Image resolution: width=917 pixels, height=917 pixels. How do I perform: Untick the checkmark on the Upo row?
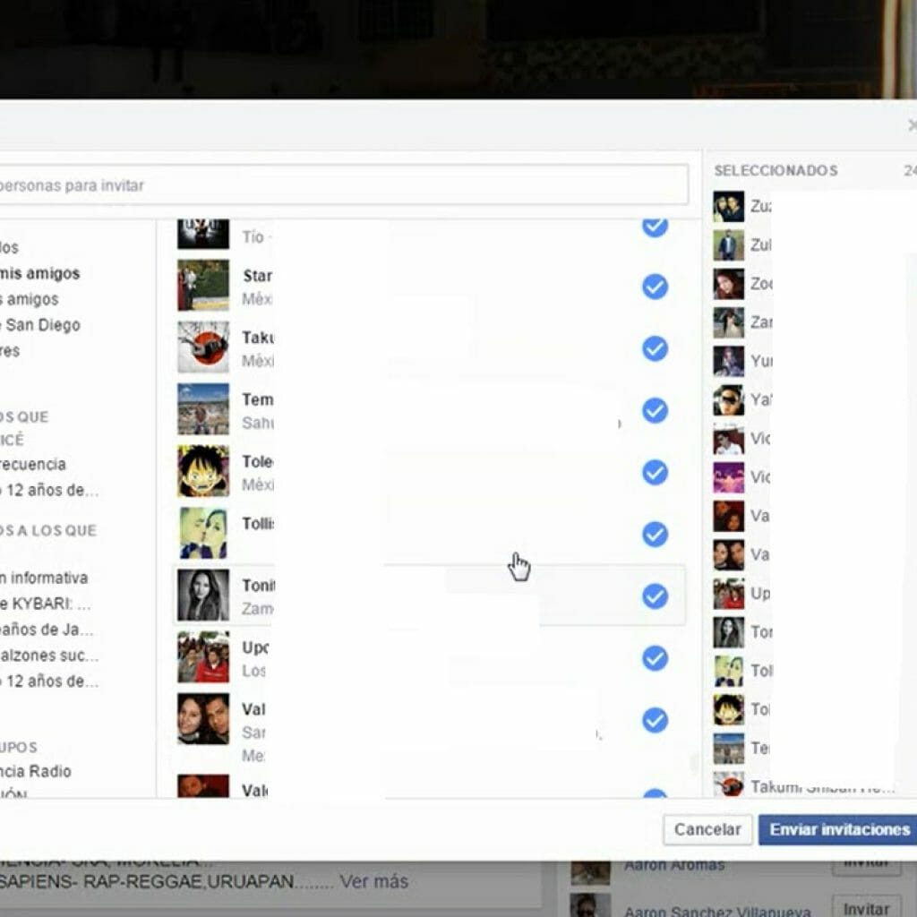[x=655, y=658]
